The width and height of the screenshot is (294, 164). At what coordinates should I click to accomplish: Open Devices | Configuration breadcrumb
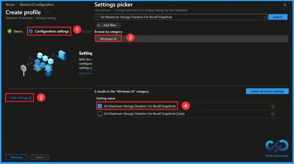tap(37, 5)
